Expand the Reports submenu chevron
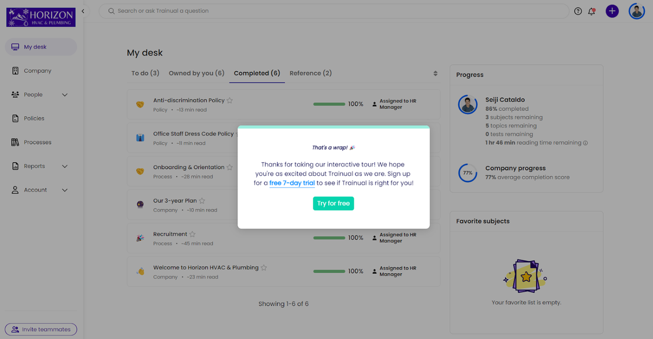 65,167
